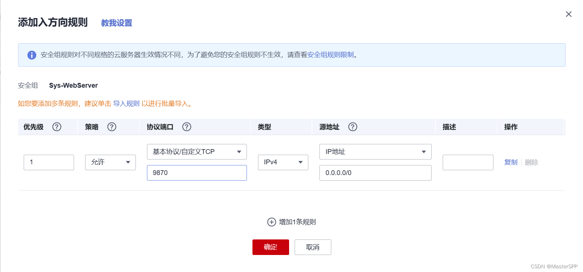The width and height of the screenshot is (583, 272).
Task: Focus the priority input with value 1
Action: pyautogui.click(x=49, y=162)
